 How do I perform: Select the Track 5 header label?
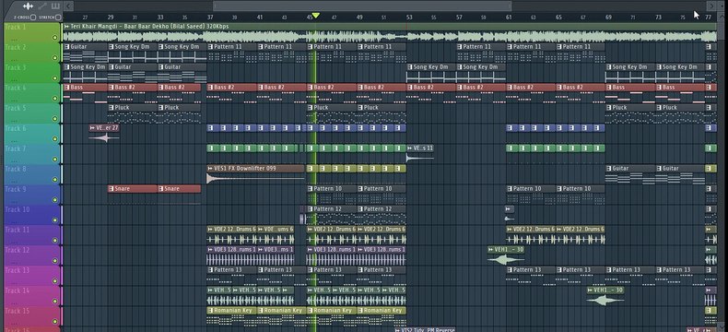click(16, 108)
